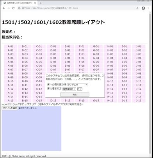
Task: Select seat H-10
Action: tap(110, 81)
